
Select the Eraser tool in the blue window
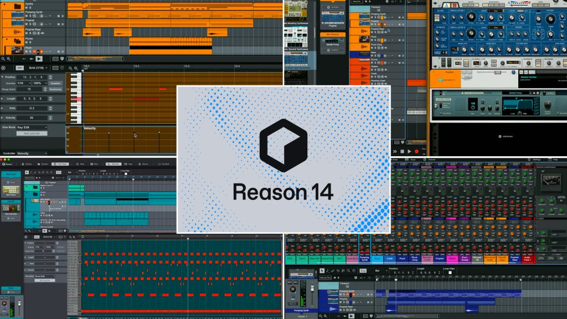[x=333, y=271]
